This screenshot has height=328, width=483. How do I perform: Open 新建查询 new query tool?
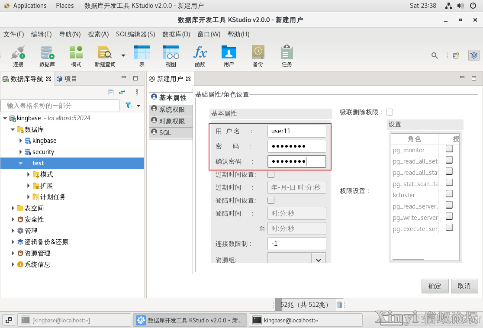105,56
